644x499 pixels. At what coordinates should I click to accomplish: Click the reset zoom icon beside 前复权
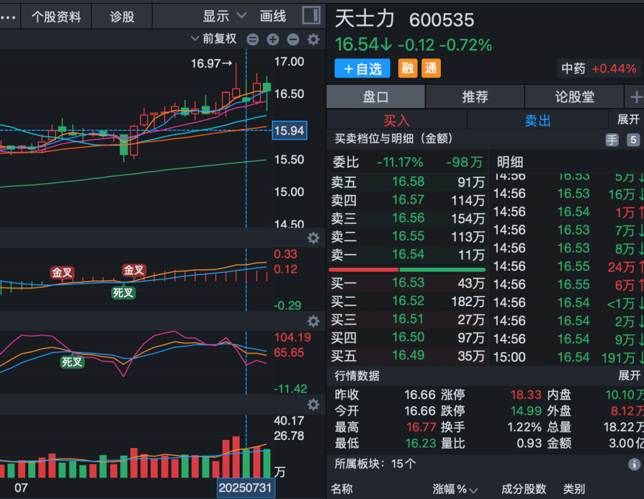[x=253, y=40]
